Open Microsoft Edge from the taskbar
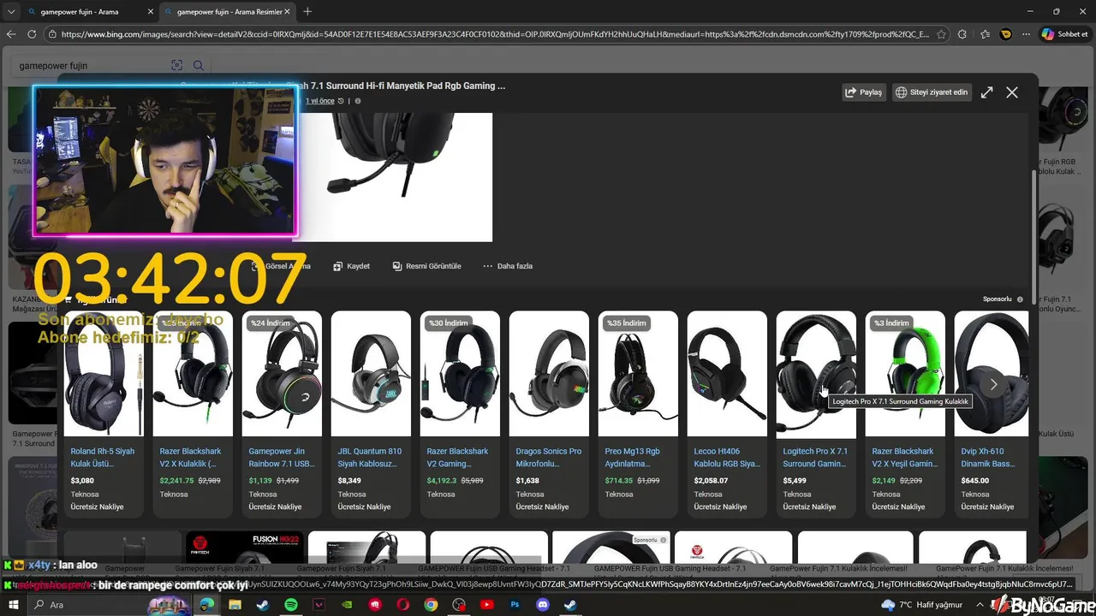The width and height of the screenshot is (1096, 616). pyautogui.click(x=207, y=605)
